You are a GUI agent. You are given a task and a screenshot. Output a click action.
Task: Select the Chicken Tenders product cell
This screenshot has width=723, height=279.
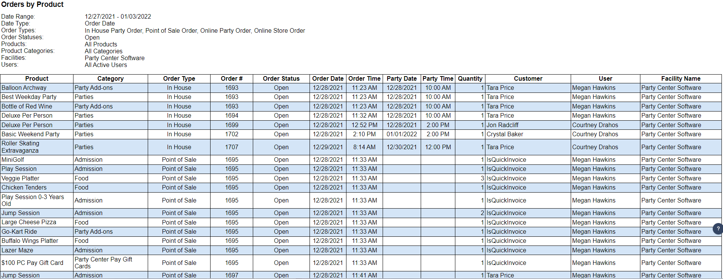tap(37, 188)
